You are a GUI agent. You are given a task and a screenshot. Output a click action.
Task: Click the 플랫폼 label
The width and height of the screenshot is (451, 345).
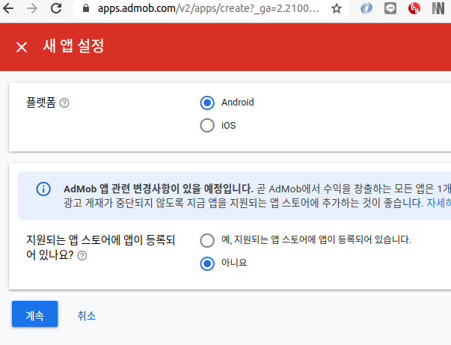pyautogui.click(x=41, y=103)
